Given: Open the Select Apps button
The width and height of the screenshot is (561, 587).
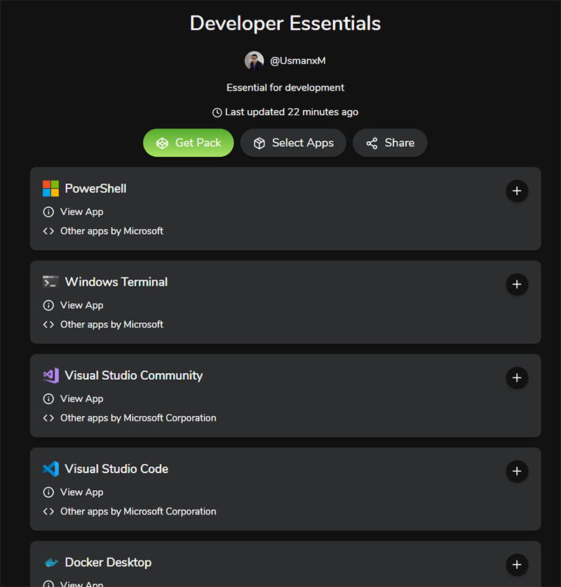Looking at the screenshot, I should pos(293,143).
